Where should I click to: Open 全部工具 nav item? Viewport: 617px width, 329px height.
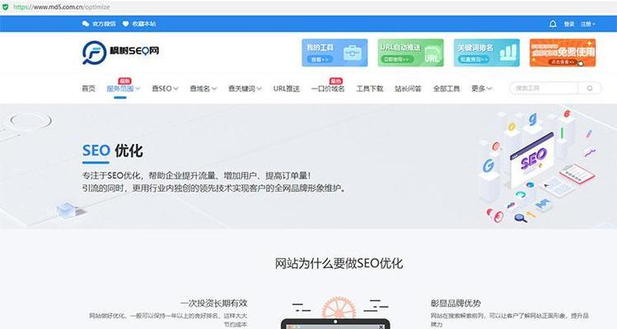coord(446,89)
